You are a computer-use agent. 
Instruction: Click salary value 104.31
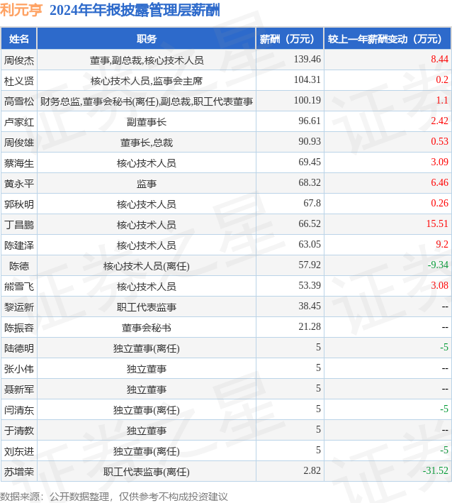[x=307, y=79]
